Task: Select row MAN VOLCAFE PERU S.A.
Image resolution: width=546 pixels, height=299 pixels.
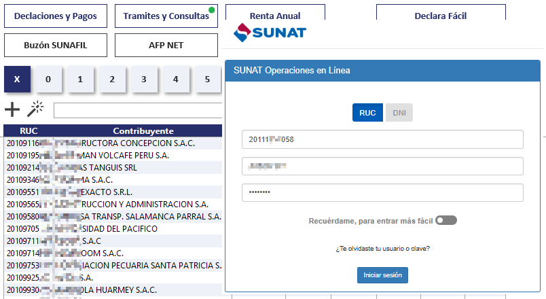Action: click(x=113, y=155)
